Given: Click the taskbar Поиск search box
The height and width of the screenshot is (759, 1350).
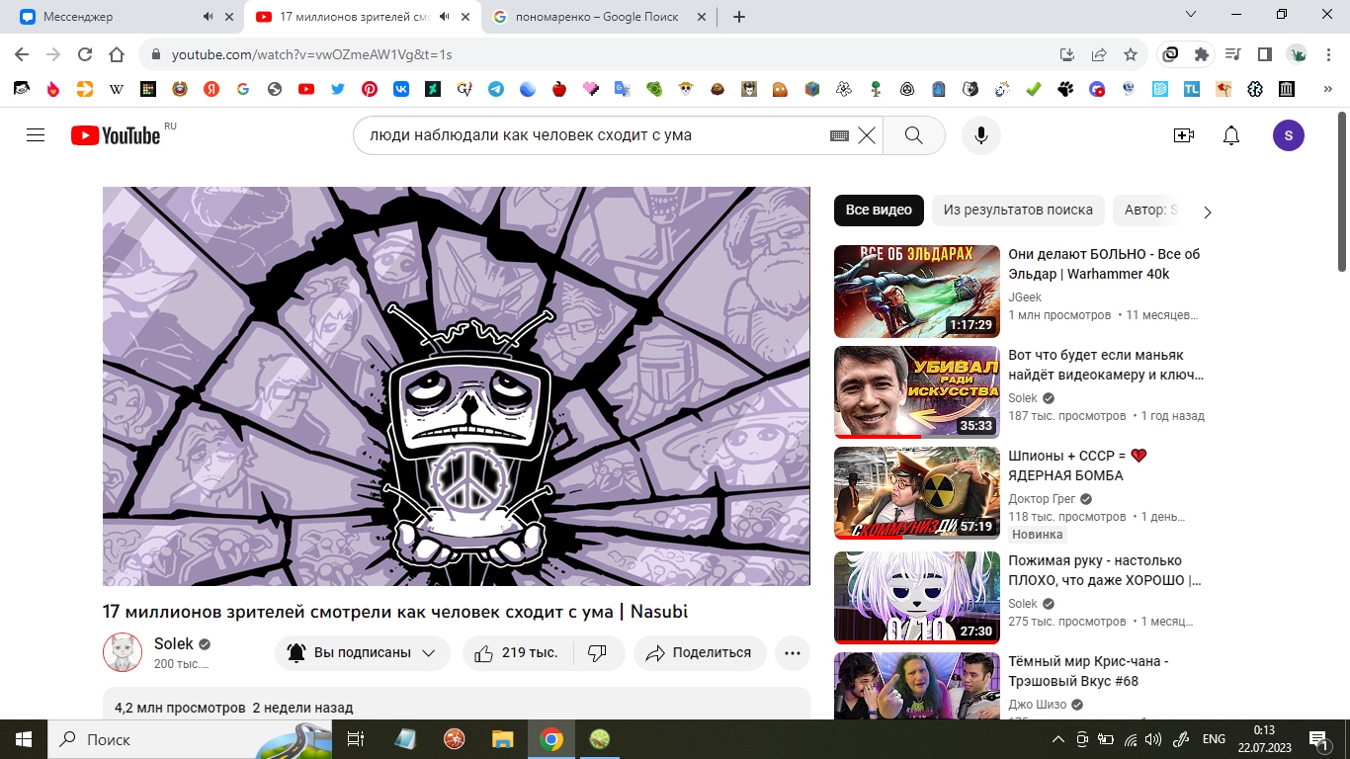Looking at the screenshot, I should click(190, 739).
